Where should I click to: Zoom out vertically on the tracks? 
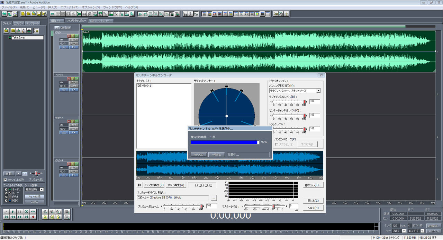[x=67, y=217]
